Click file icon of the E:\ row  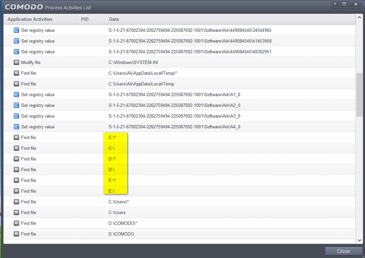click(16, 191)
